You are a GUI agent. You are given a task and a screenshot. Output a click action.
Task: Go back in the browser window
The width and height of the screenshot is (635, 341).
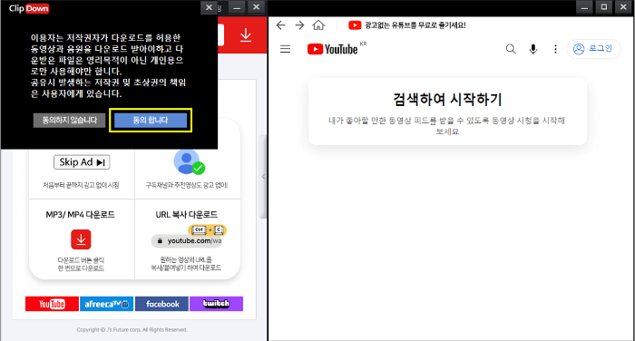(x=280, y=25)
